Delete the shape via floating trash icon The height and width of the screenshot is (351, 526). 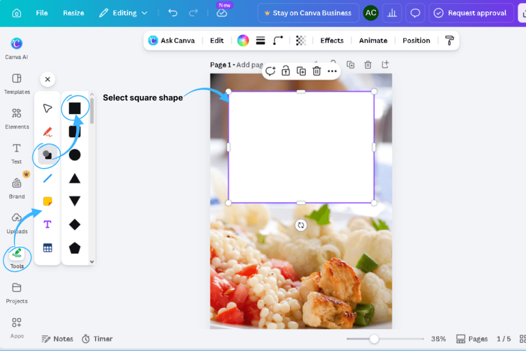pyautogui.click(x=316, y=71)
